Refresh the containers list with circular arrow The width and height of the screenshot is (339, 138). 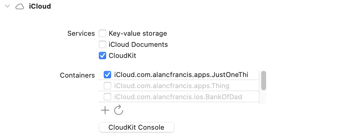coord(119,110)
